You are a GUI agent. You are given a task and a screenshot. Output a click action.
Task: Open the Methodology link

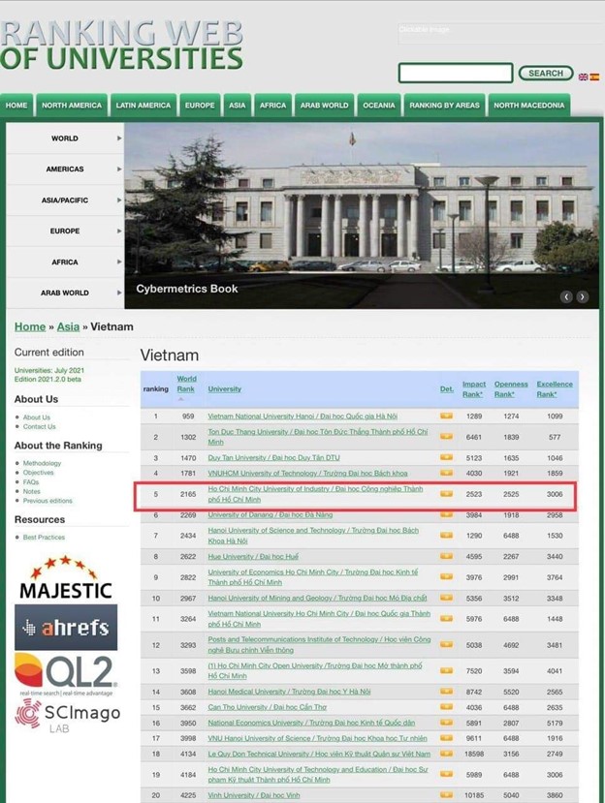[x=42, y=463]
